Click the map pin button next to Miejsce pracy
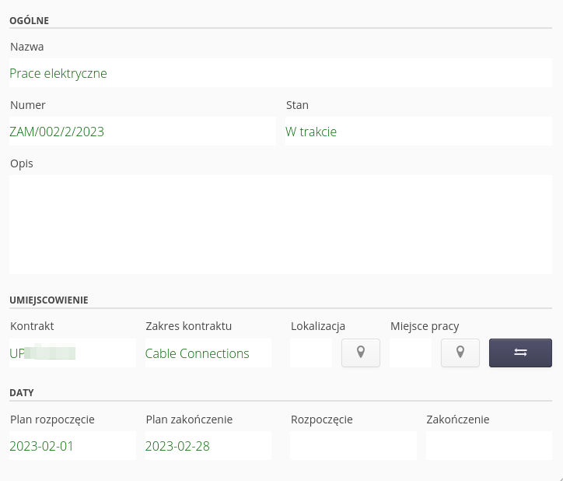 coord(460,353)
